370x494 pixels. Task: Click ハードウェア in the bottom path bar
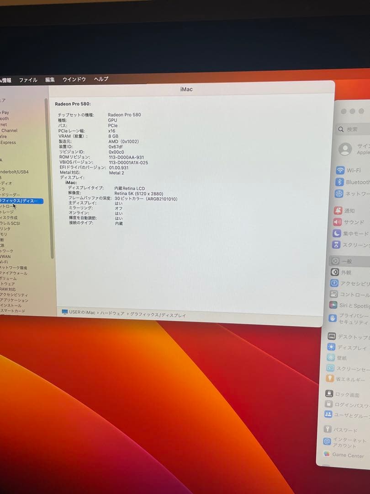(x=112, y=313)
